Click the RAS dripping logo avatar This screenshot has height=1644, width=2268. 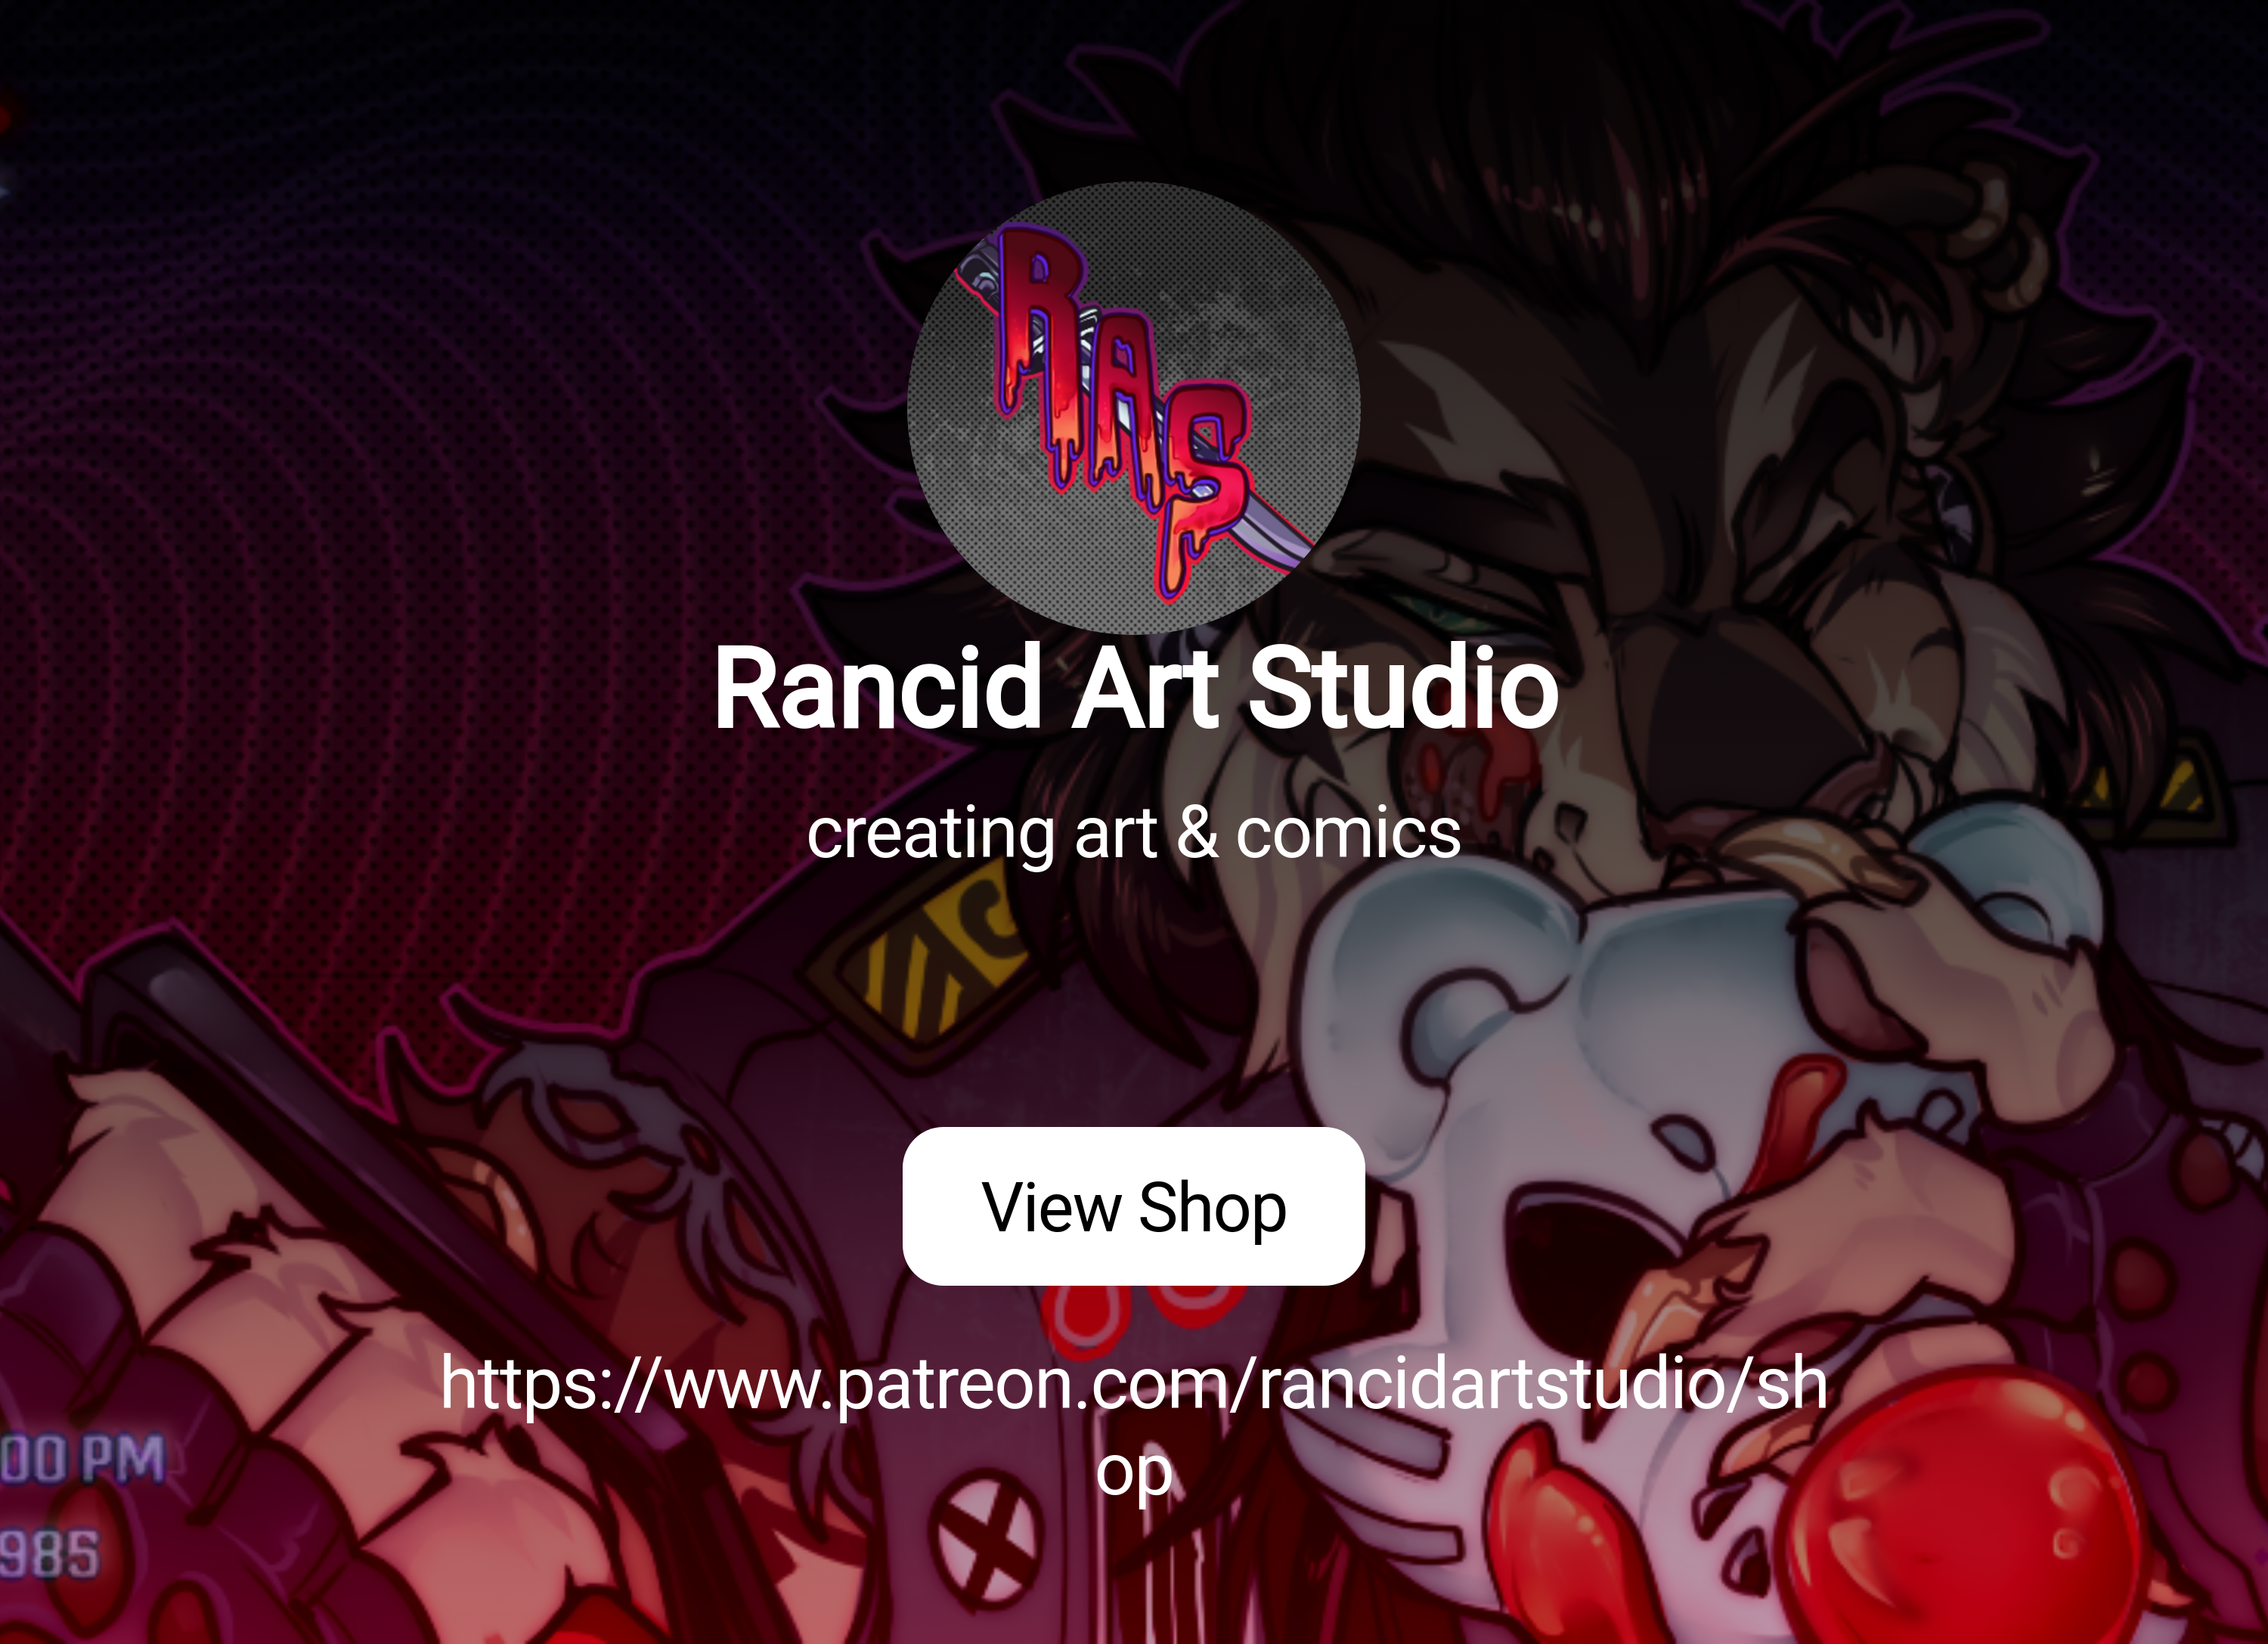coord(1133,408)
